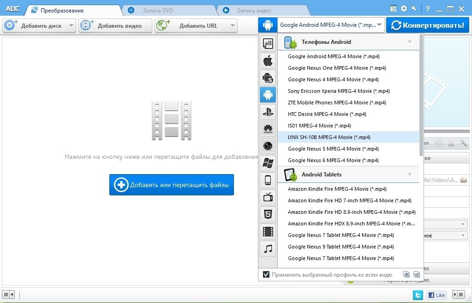Open the Huawei devices category
The height and width of the screenshot is (303, 472).
click(x=268, y=129)
